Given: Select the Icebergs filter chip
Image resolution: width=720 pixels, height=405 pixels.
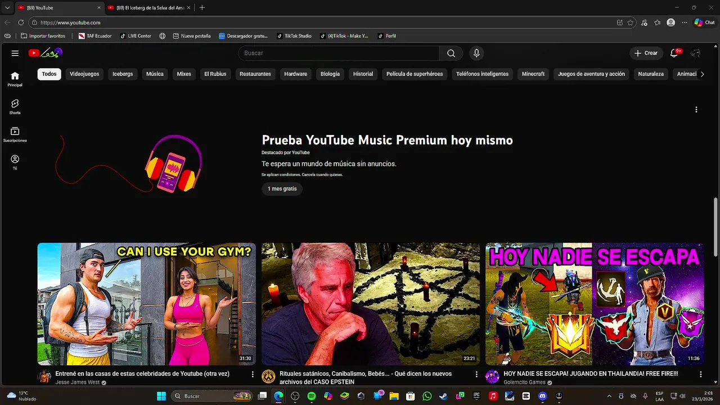Looking at the screenshot, I should click(x=123, y=74).
